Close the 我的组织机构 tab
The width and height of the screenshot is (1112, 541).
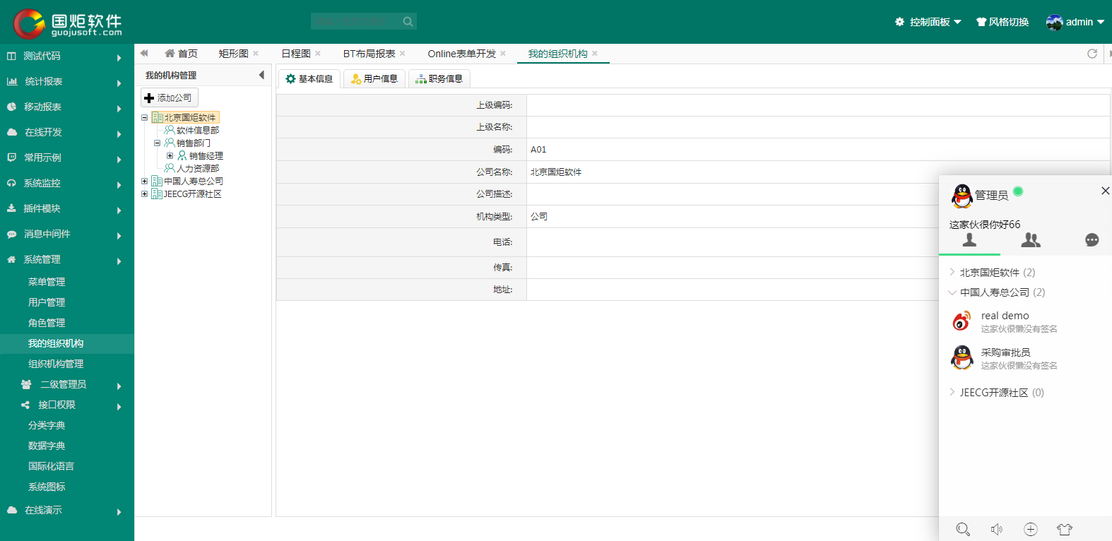[x=595, y=54]
